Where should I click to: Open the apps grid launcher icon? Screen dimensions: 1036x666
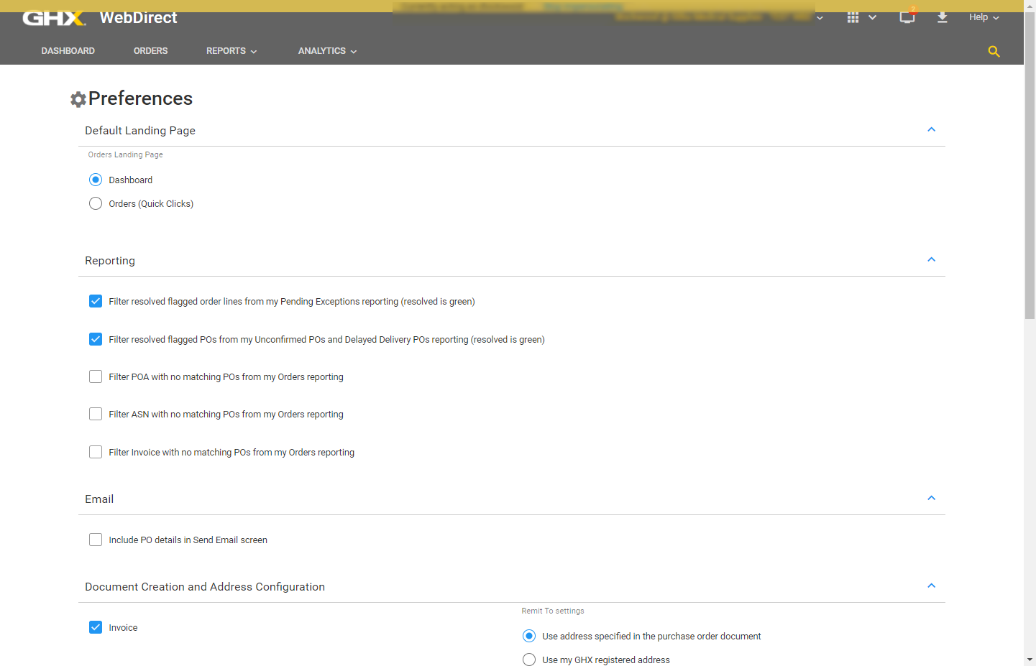pos(853,17)
